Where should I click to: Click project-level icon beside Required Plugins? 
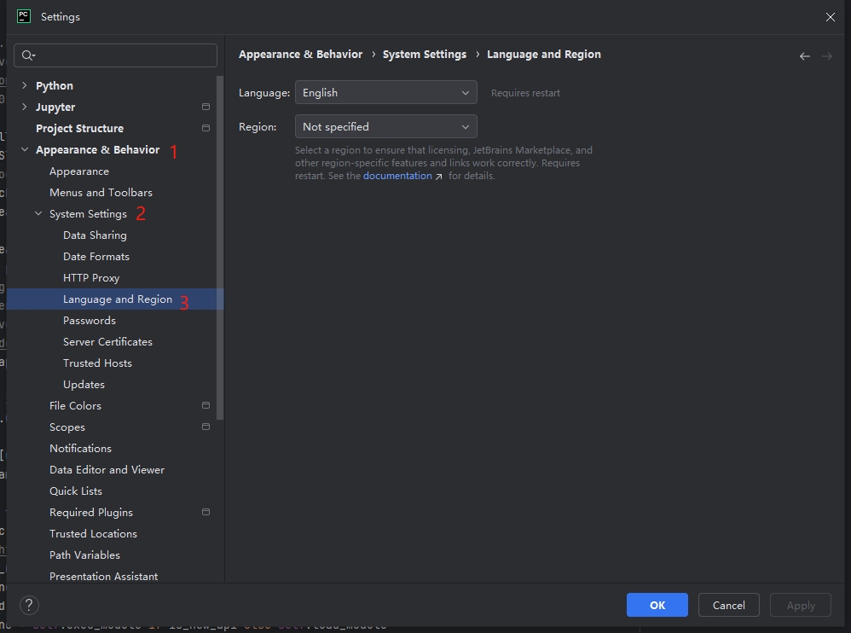click(206, 512)
